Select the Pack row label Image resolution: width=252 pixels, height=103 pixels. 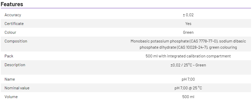(9, 56)
